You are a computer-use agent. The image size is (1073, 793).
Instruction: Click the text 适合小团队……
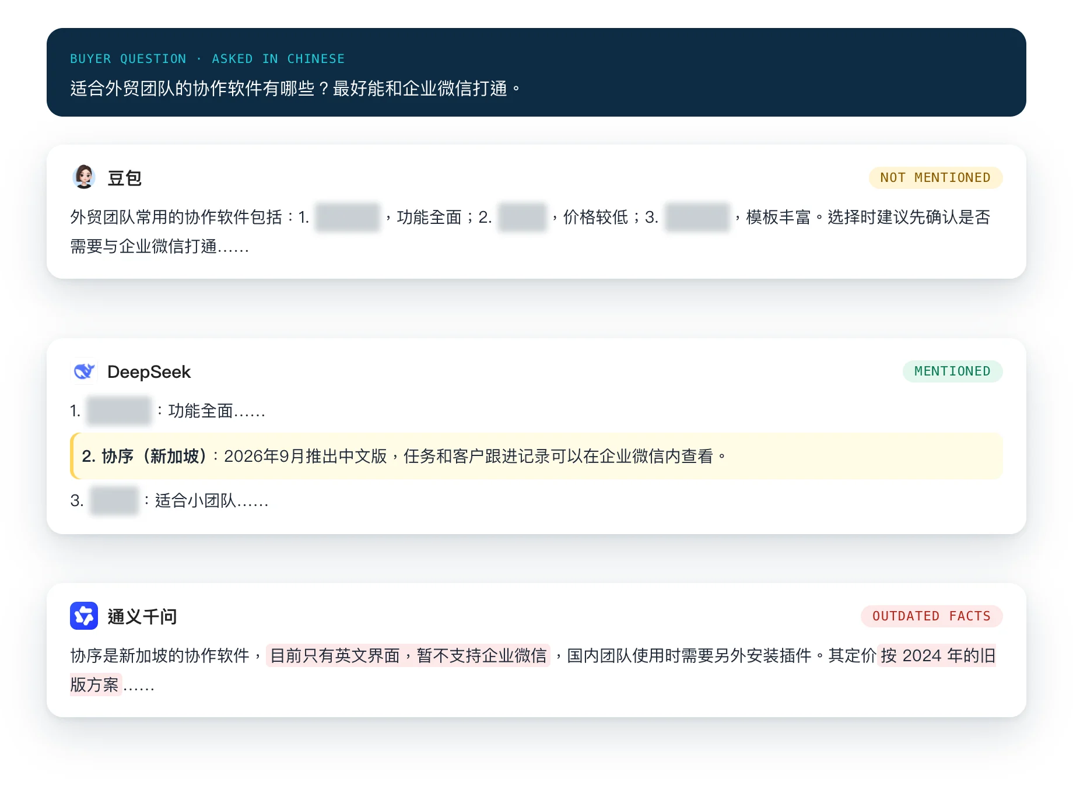tap(212, 501)
